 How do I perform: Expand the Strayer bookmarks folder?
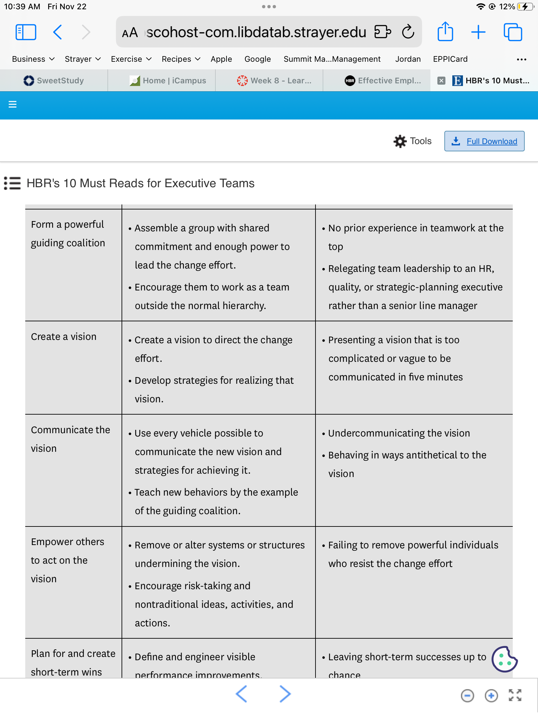click(x=83, y=59)
